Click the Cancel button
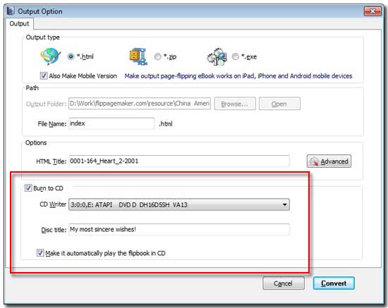The height and width of the screenshot is (308, 388). point(284,283)
